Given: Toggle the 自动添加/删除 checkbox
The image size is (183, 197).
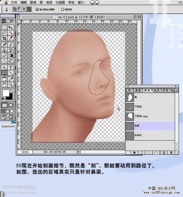Looking at the screenshot, I should coord(37,9).
